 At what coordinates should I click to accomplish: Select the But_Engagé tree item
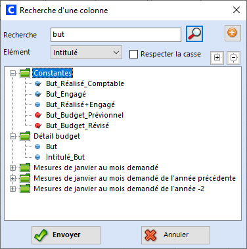[x=66, y=94]
